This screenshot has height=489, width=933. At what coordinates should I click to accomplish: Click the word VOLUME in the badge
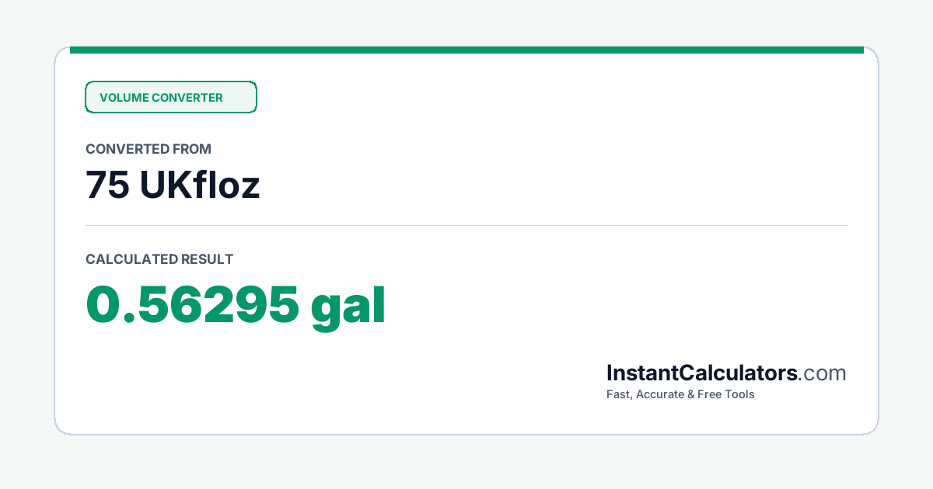coord(124,98)
